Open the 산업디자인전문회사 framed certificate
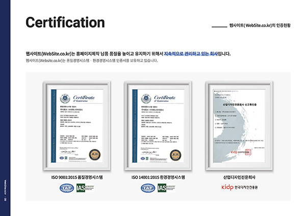The height and width of the screenshot is (216, 306). (x=239, y=126)
